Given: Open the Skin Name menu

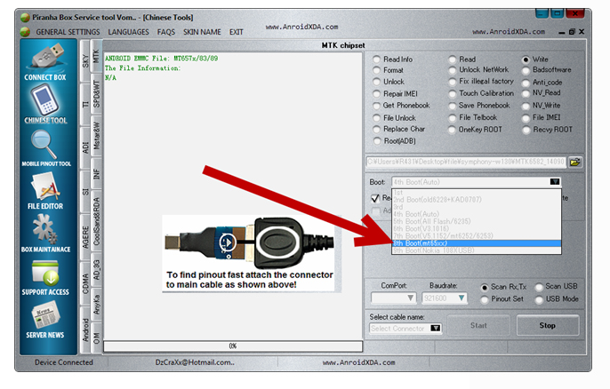Looking at the screenshot, I should pos(202,32).
